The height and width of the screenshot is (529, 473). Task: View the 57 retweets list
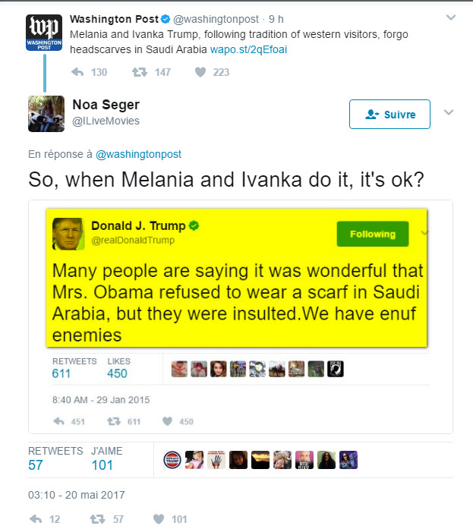click(36, 465)
